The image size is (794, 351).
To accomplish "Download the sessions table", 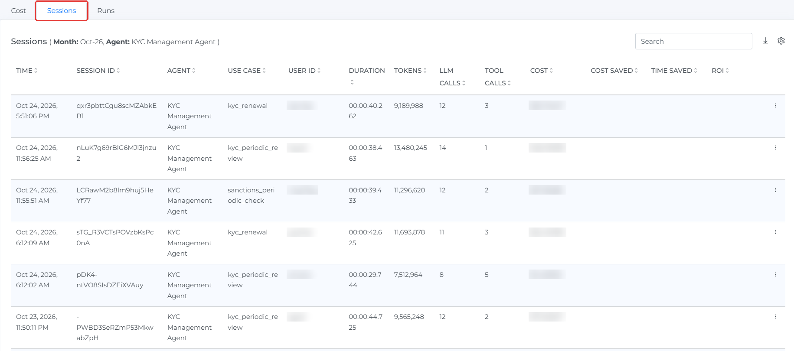I will 765,41.
